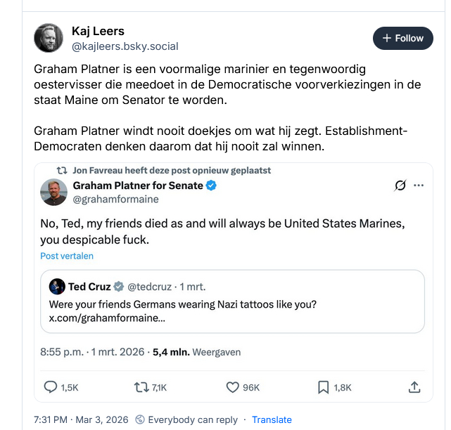The height and width of the screenshot is (430, 451).
Task: Open Graham Platner for Senate avatar
Action: (x=54, y=192)
